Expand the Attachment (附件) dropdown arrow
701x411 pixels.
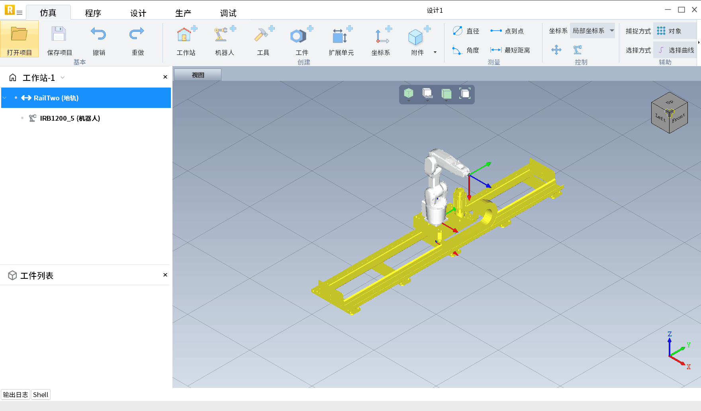pos(435,52)
